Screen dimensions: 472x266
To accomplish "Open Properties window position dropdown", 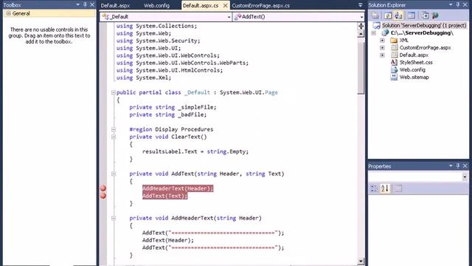I will tap(451, 166).
